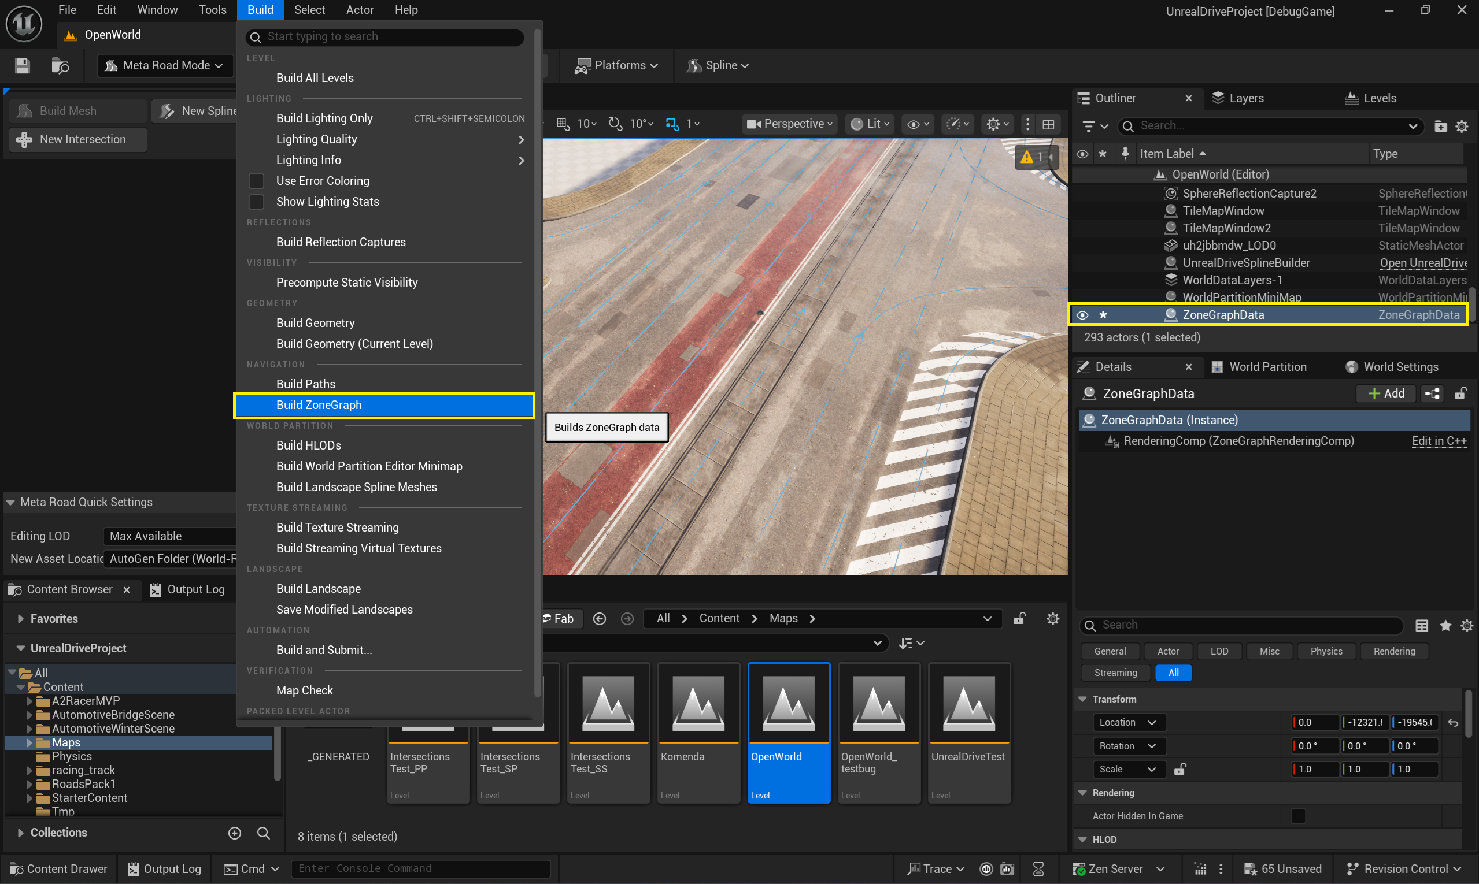Screen dimensions: 1479x884
Task: Click the Details favorites star icon
Action: [x=1445, y=626]
